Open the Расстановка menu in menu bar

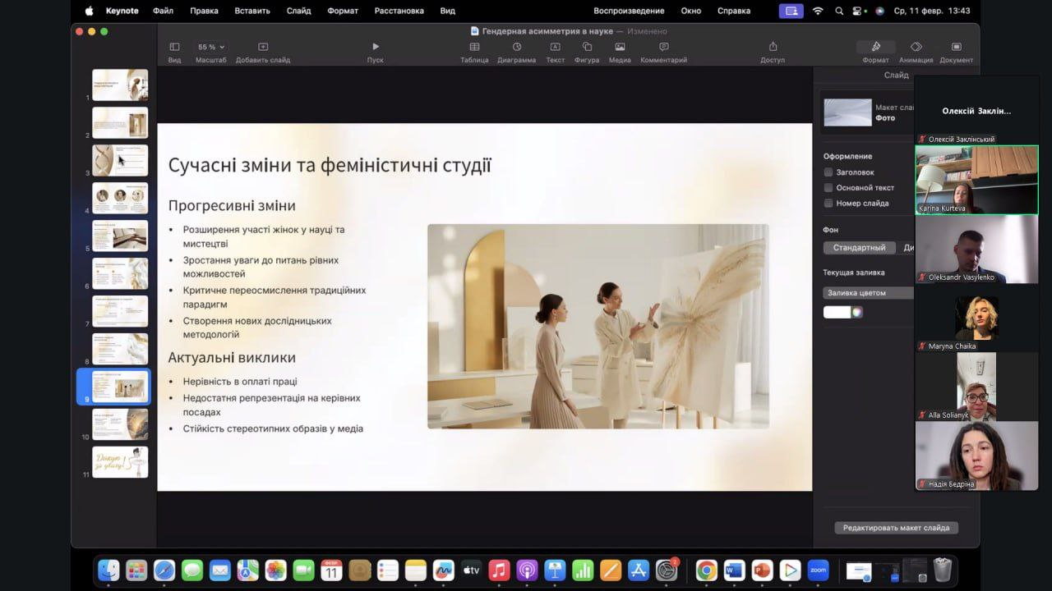pos(399,11)
